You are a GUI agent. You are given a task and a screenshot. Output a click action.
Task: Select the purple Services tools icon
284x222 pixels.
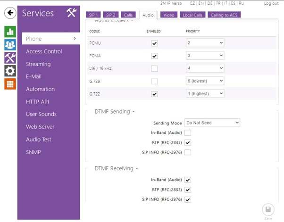[x=10, y=58]
